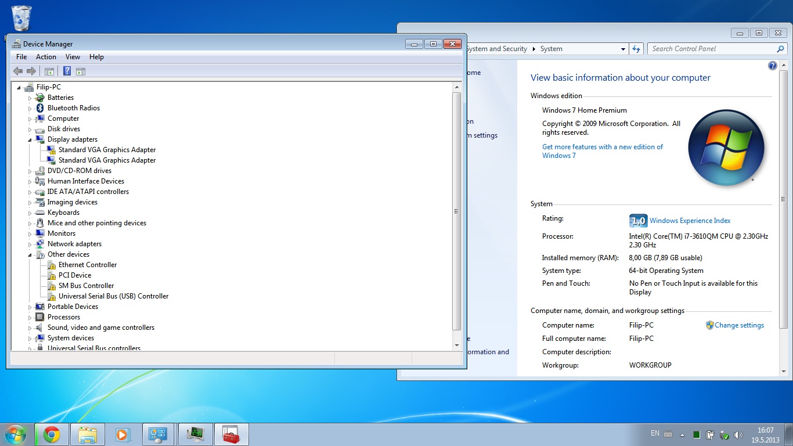The height and width of the screenshot is (446, 793).
Task: Click the Mice and other pointing devices icon
Action: (40, 223)
